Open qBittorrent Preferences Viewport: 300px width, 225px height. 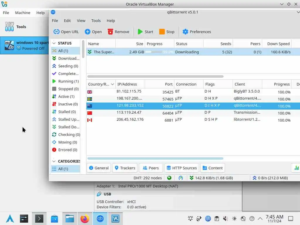(x=197, y=32)
